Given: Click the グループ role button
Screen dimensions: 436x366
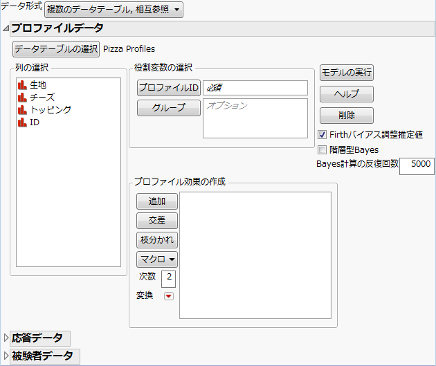Looking at the screenshot, I should click(169, 108).
